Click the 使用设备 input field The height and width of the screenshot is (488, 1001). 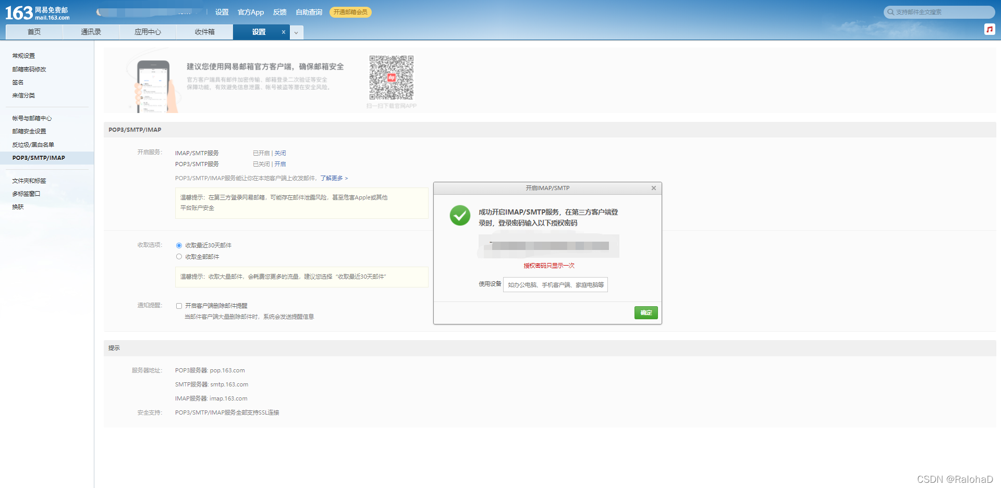tap(555, 285)
